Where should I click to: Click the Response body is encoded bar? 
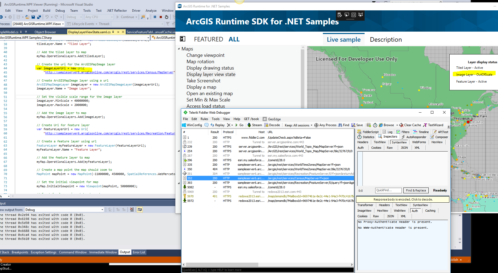pos(403,199)
